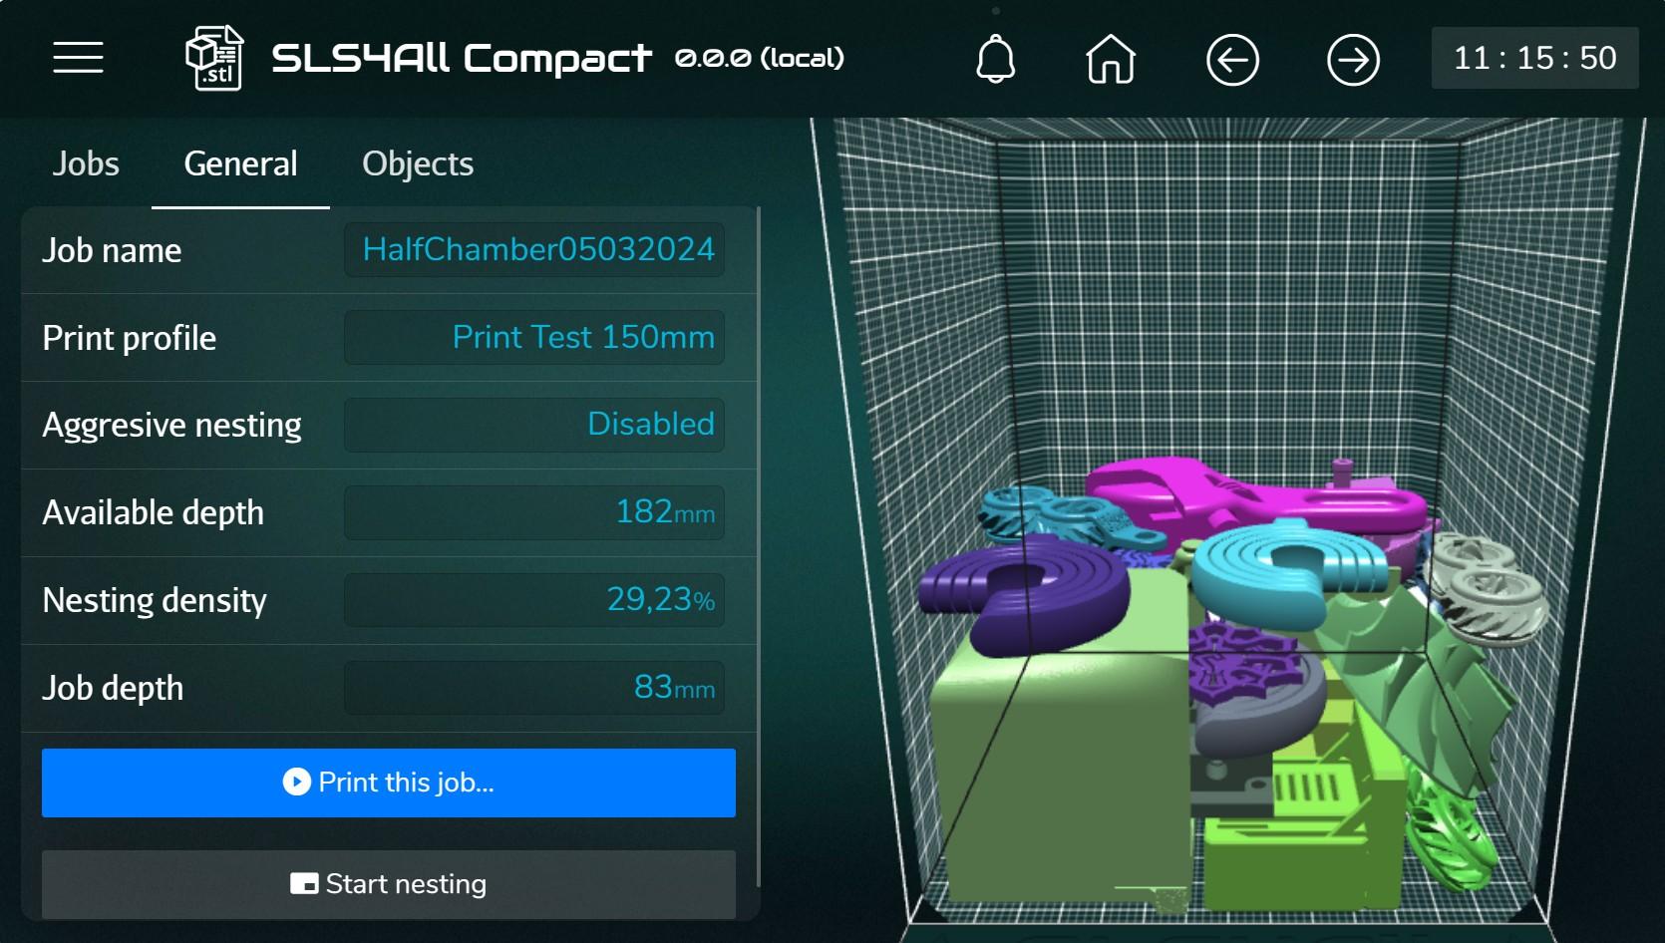Click the clock time display
This screenshot has width=1665, height=943.
1534,58
